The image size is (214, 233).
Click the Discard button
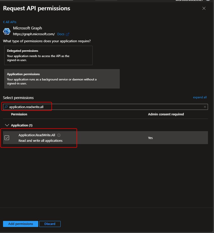tap(50, 224)
